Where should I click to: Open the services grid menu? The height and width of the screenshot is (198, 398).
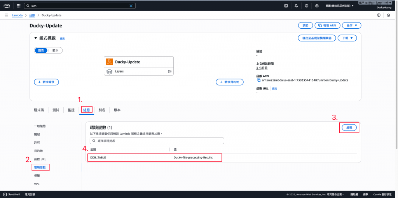19,5
